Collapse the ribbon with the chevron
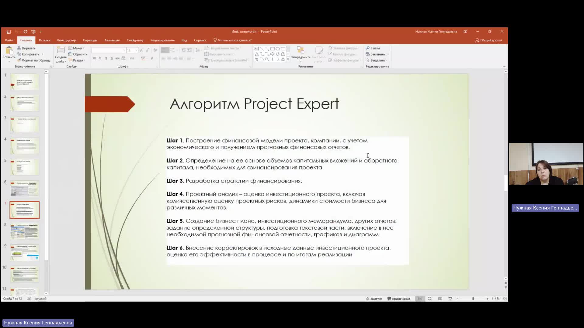Screen dimensions: 584x328 (504, 67)
